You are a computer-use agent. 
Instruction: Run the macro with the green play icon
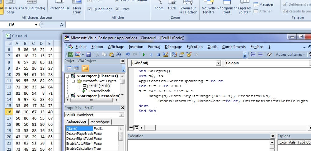[144, 54]
